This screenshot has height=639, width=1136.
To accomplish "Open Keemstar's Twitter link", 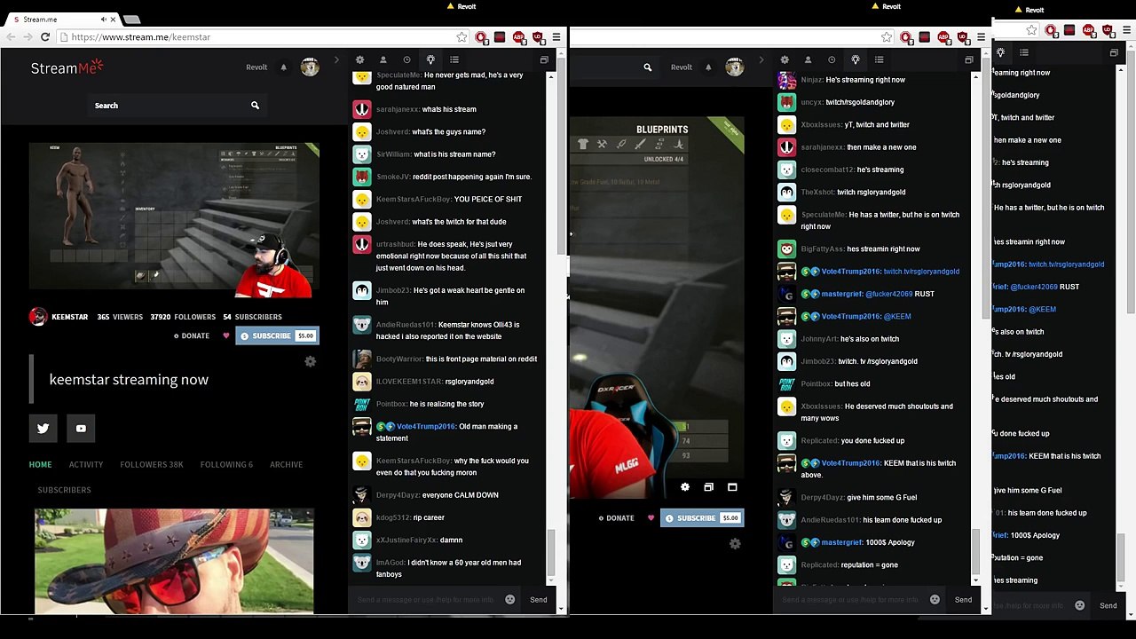I will pos(43,429).
